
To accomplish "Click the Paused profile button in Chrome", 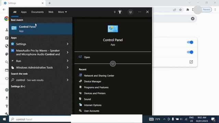I will [206, 10].
